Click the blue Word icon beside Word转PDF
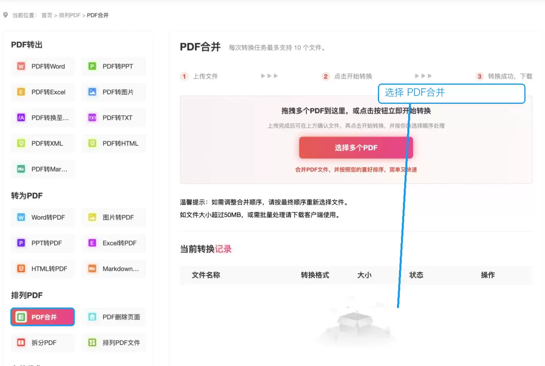Screen dimensions: 545x366 coord(21,217)
